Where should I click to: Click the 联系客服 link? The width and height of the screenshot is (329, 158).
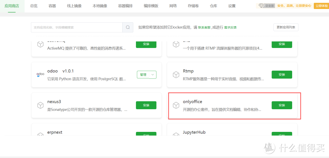coord(204,27)
